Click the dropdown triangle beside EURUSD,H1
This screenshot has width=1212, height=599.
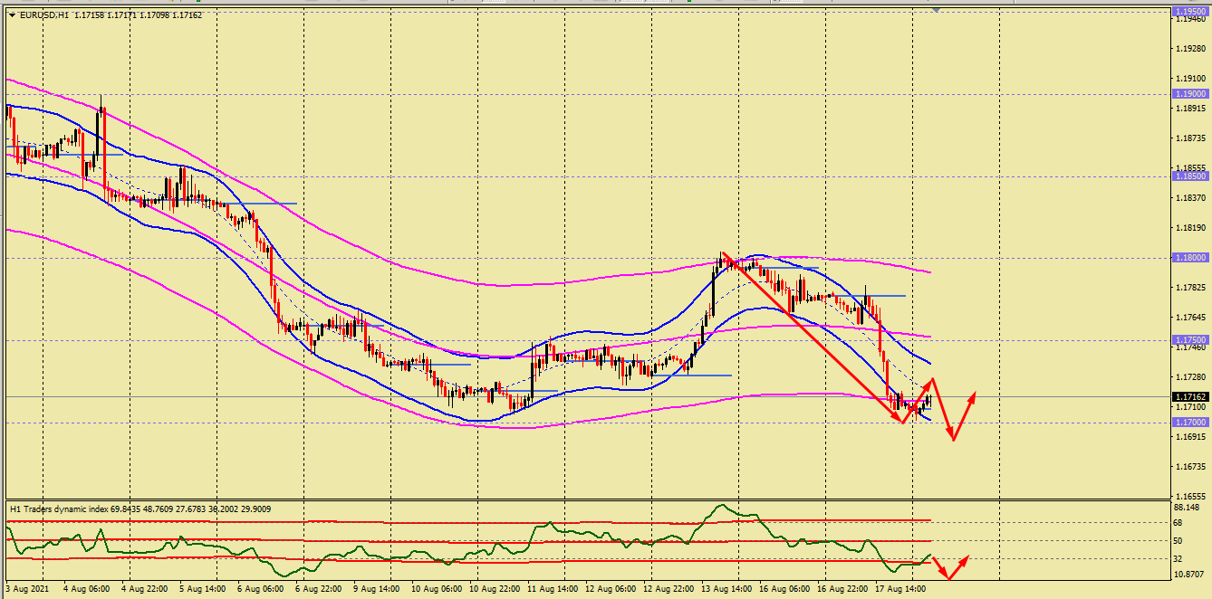(12, 15)
